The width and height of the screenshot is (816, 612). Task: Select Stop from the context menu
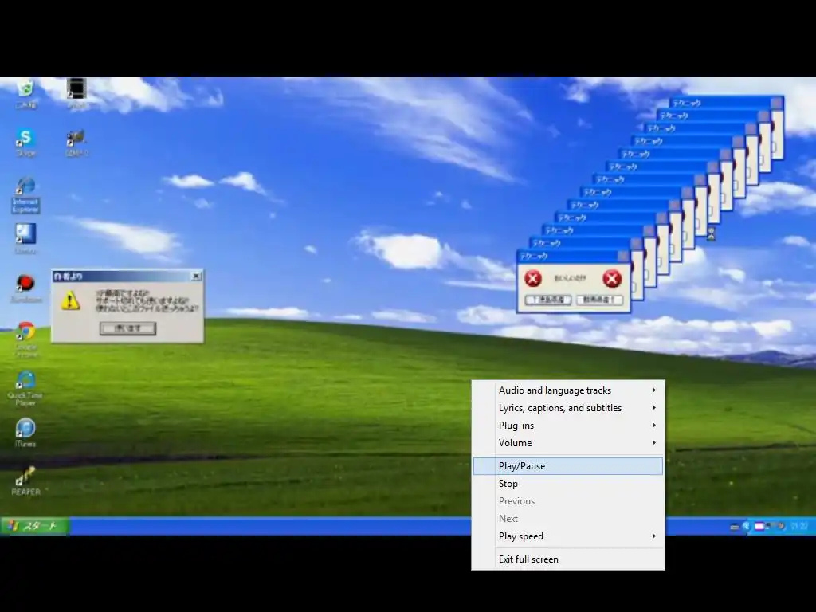[x=567, y=484]
